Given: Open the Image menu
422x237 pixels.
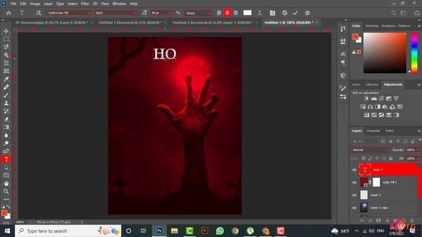Looking at the screenshot, I should 35,4.
